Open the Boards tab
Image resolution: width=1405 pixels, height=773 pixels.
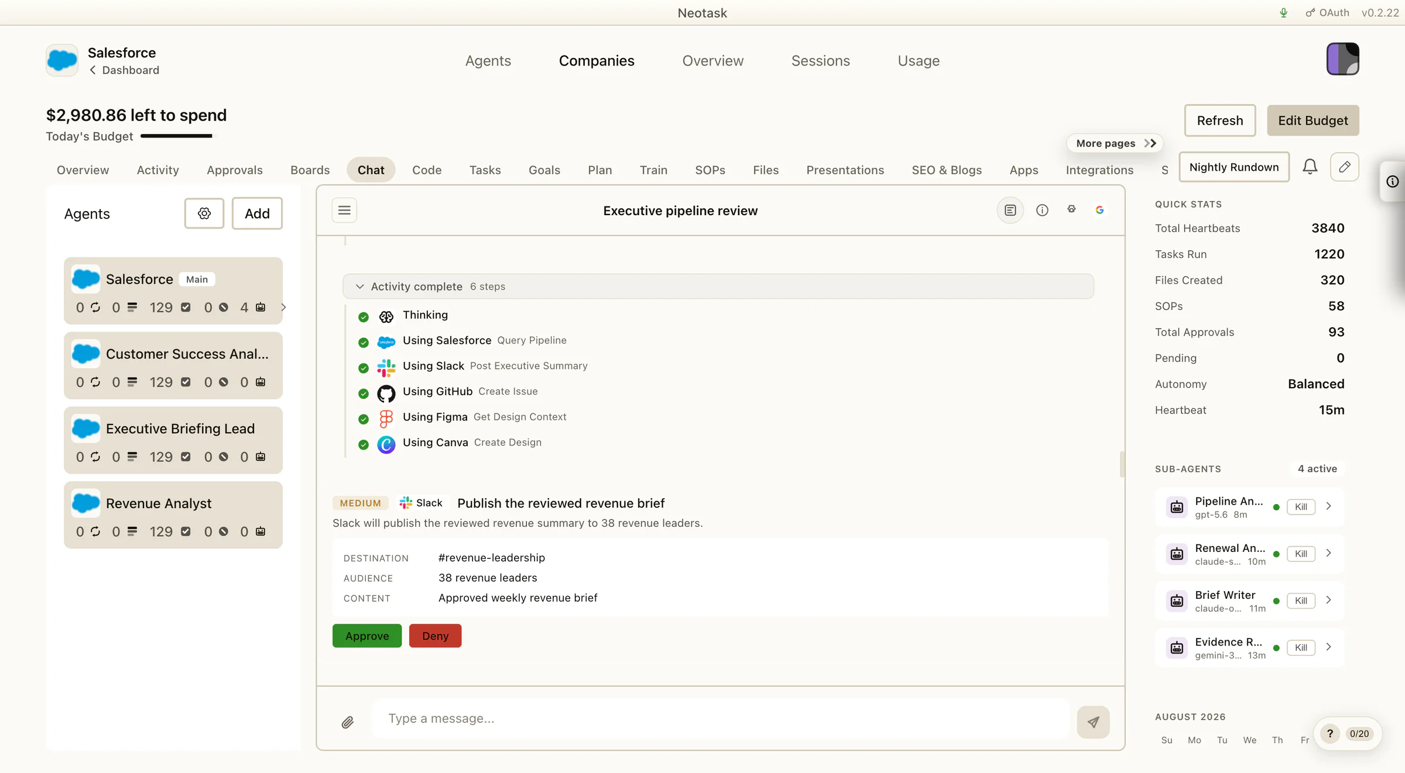click(x=310, y=170)
